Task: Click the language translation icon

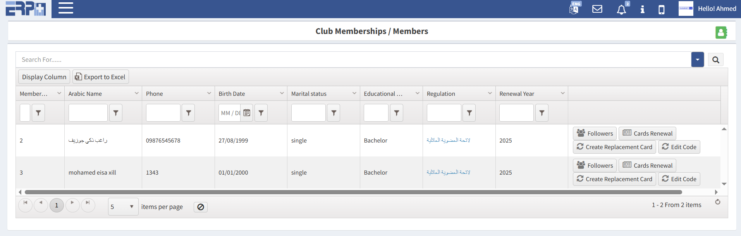Action: point(574,8)
